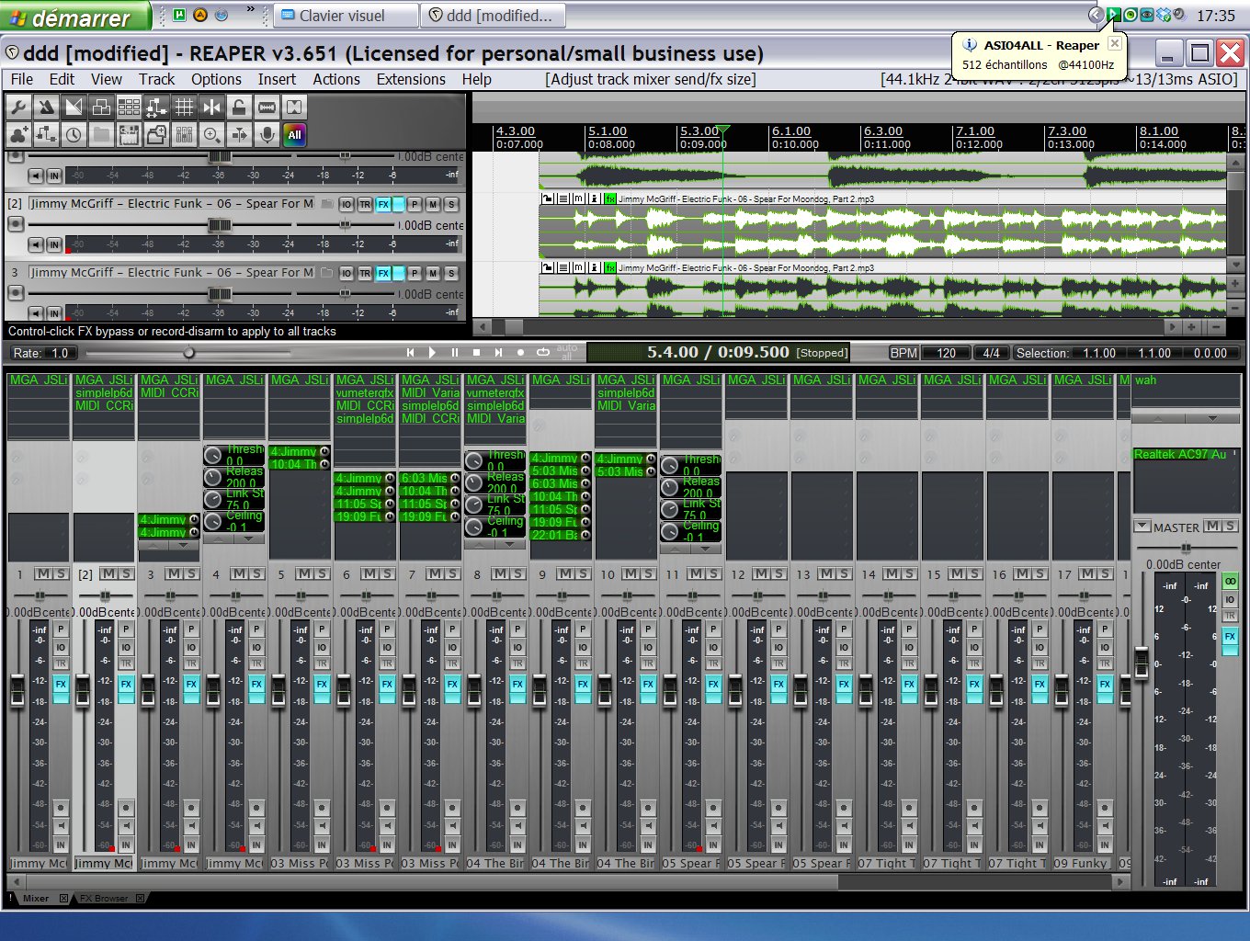Open the 4/4 time signature selector

click(991, 353)
